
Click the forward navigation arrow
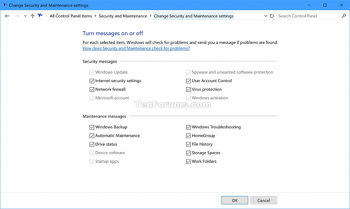(x=17, y=16)
